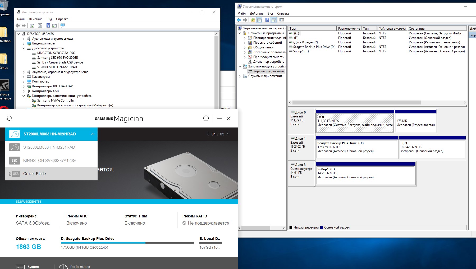
Task: Collapse the Служебные программы node
Action: (240, 33)
